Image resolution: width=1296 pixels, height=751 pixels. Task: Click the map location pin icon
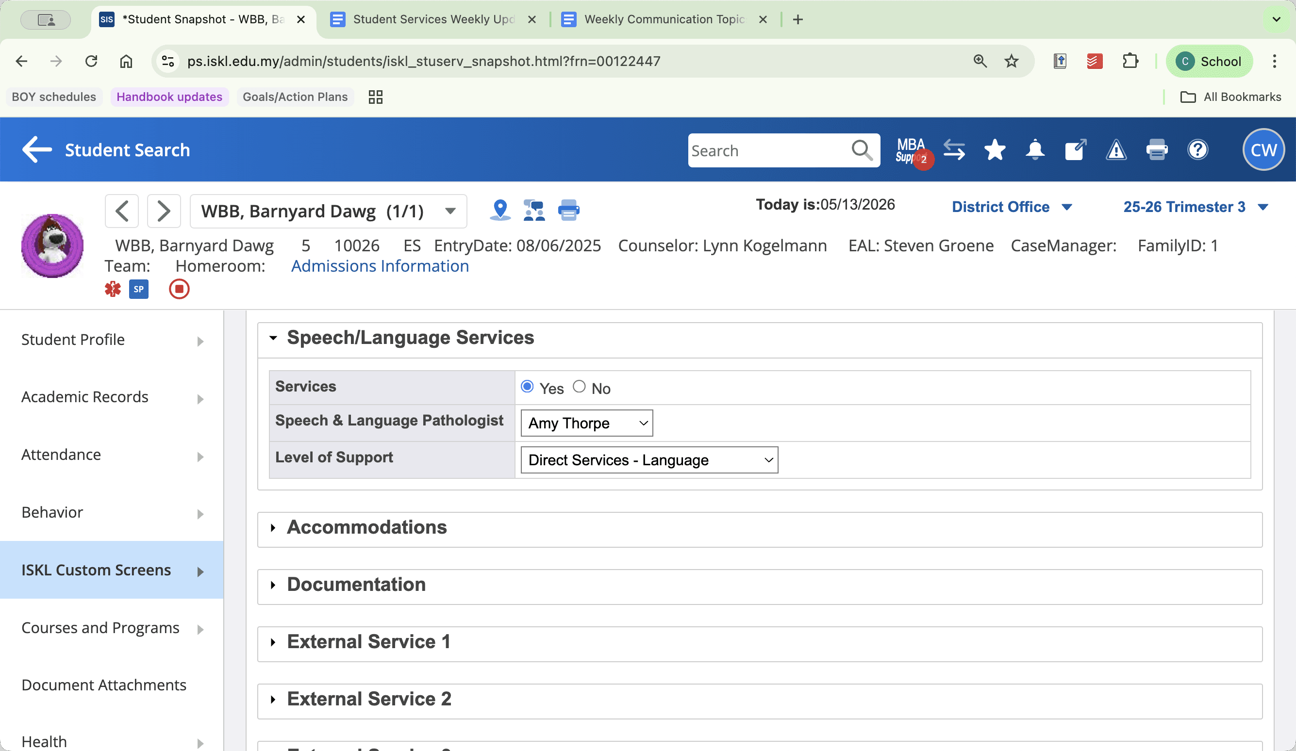click(x=500, y=210)
